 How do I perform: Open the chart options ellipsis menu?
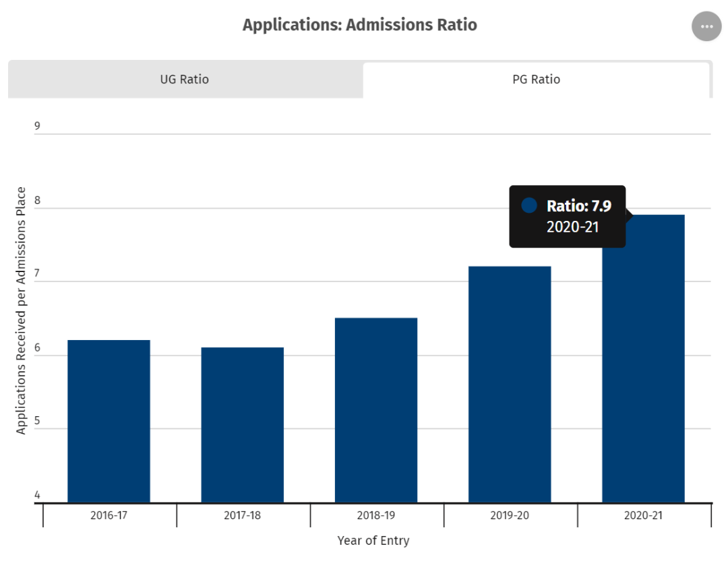[x=706, y=26]
